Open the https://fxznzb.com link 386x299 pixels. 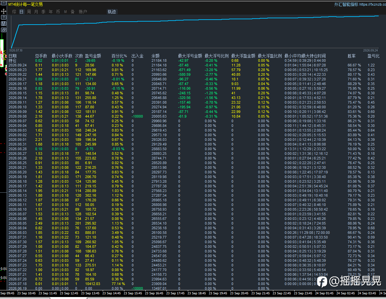372,4
